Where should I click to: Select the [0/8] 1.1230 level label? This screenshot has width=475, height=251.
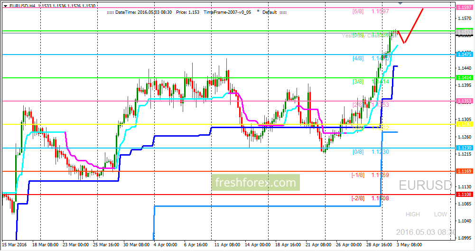371,152
